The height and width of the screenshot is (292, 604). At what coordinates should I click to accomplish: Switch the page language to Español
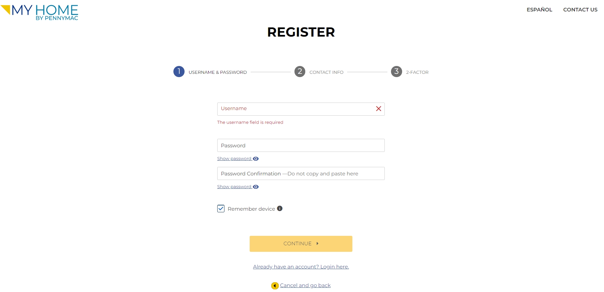tap(539, 9)
